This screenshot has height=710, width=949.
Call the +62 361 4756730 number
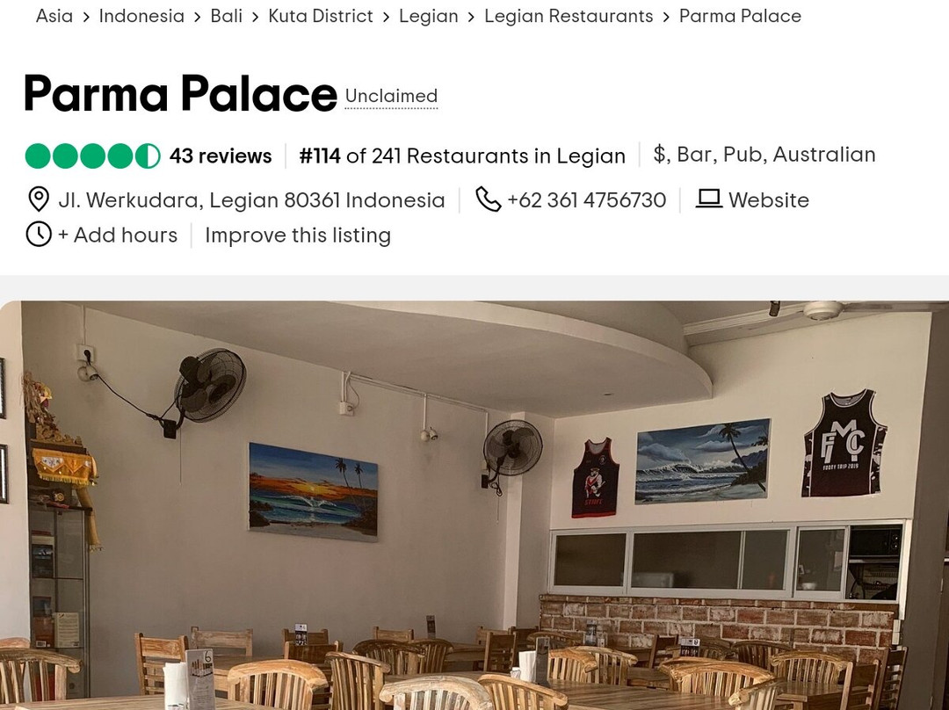click(x=586, y=200)
